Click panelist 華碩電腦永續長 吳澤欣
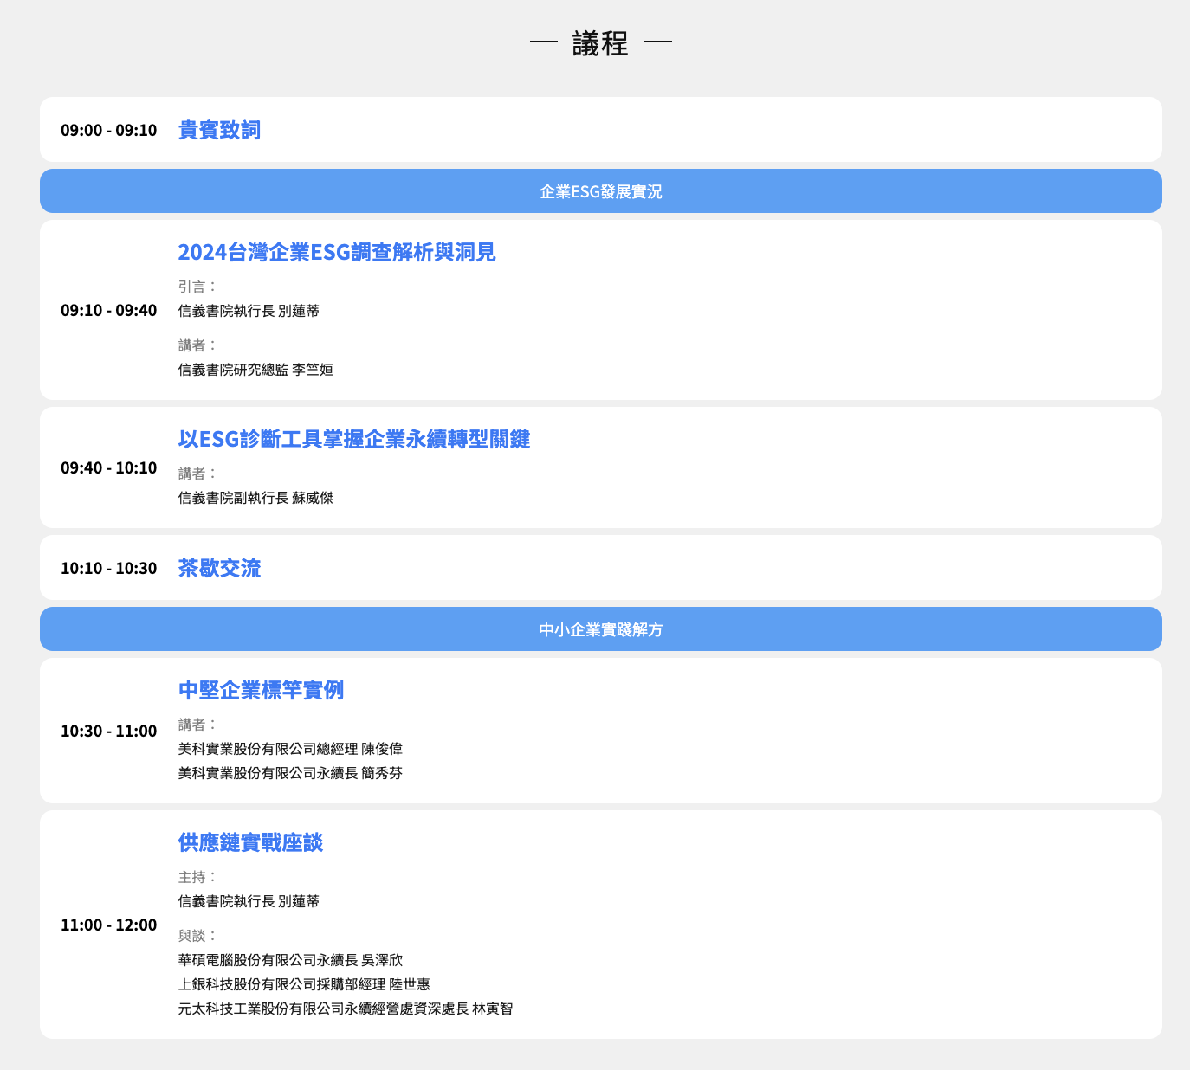1190x1070 pixels. coord(290,960)
